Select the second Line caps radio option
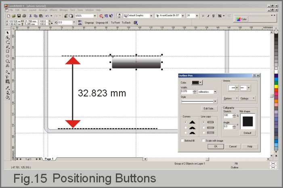 pyautogui.click(x=204, y=127)
